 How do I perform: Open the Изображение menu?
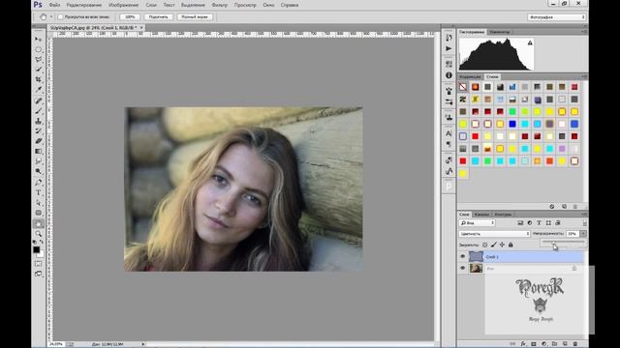123,5
